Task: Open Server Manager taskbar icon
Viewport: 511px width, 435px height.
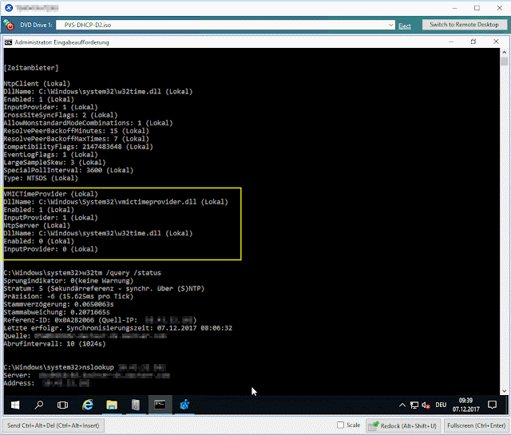Action: coord(136,405)
